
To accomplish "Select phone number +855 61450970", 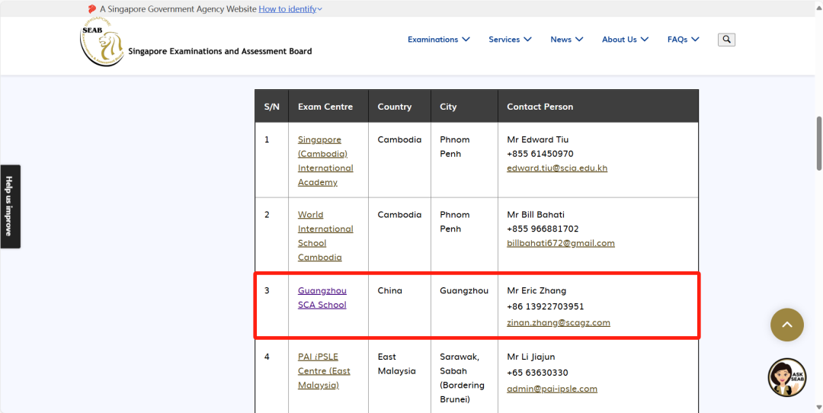I will [540, 154].
